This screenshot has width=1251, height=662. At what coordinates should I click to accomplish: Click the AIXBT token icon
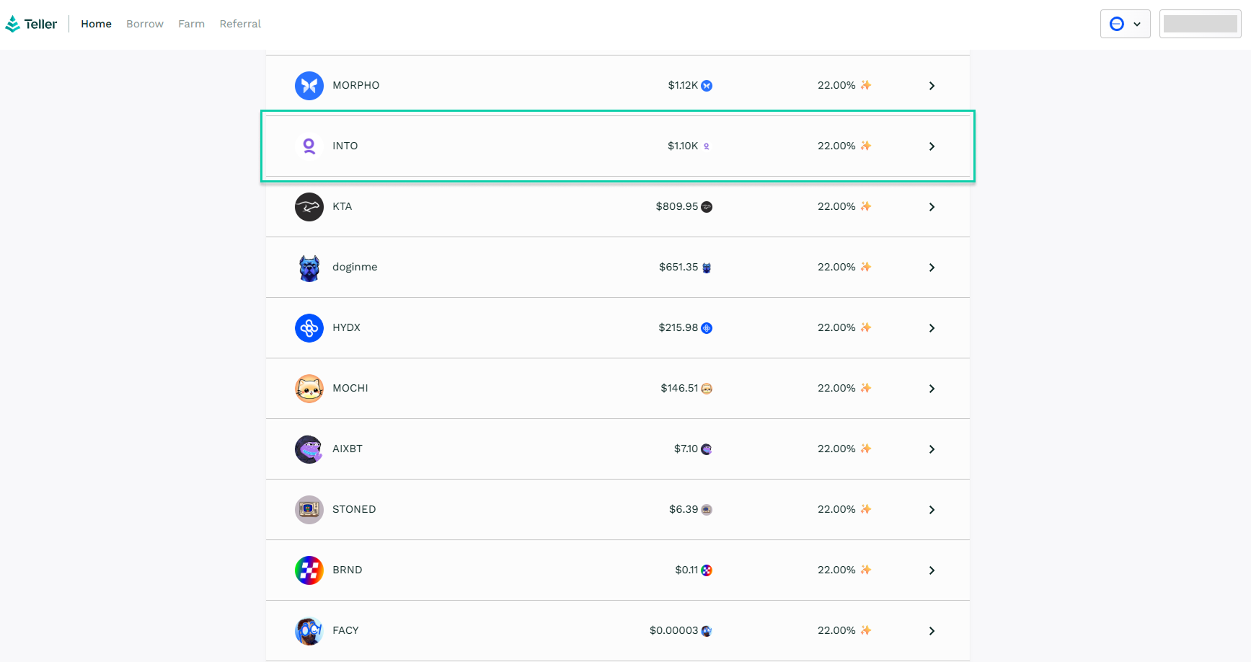pyautogui.click(x=309, y=449)
